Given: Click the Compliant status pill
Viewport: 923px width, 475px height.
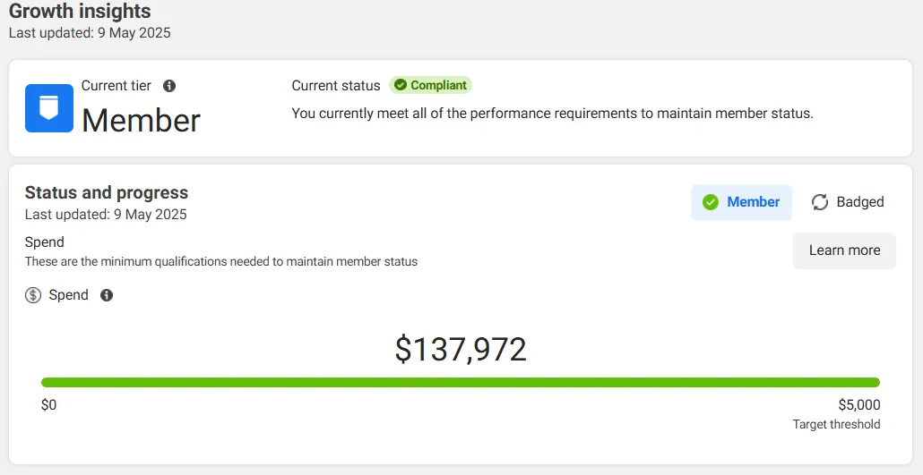Looking at the screenshot, I should click(430, 85).
